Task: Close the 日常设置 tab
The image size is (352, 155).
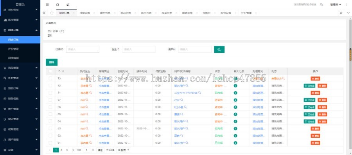Action: coord(94,13)
